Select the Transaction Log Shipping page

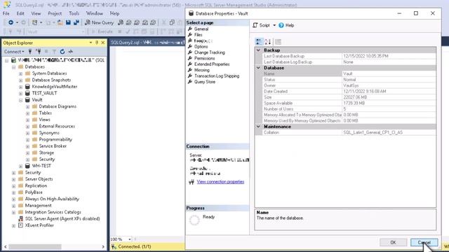pyautogui.click(x=217, y=76)
